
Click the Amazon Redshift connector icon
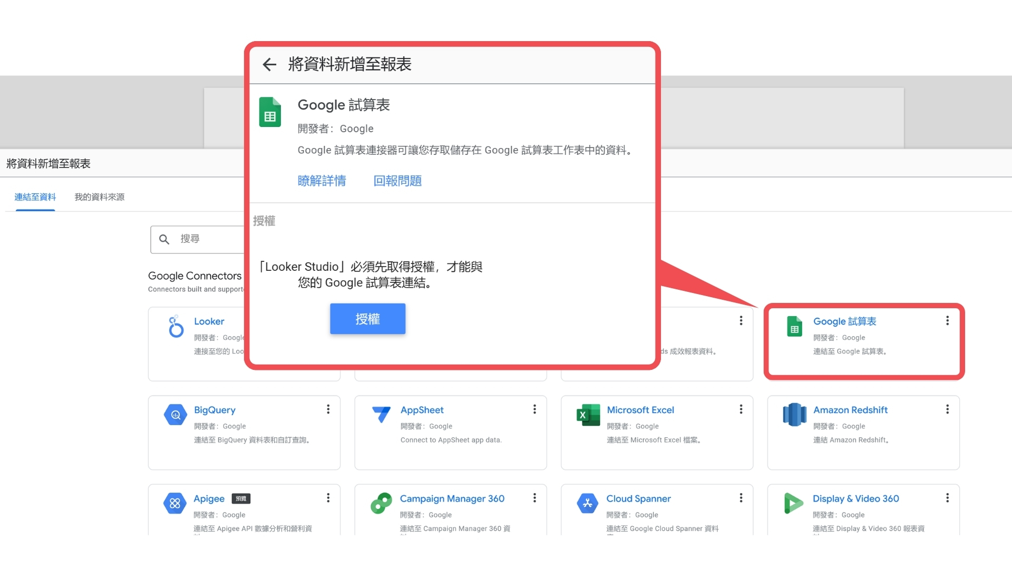pyautogui.click(x=794, y=415)
